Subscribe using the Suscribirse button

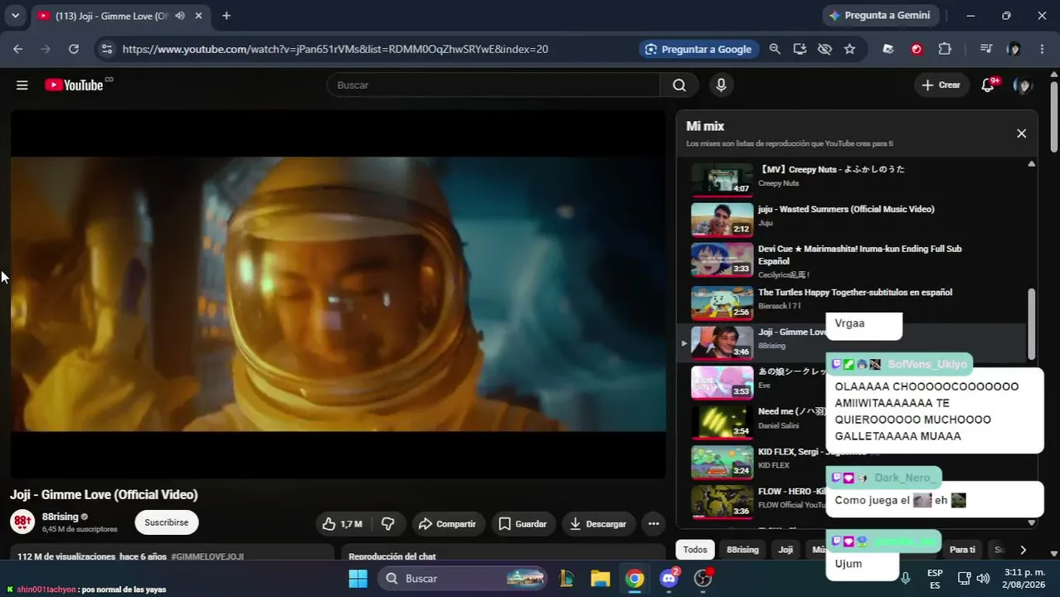click(x=167, y=522)
